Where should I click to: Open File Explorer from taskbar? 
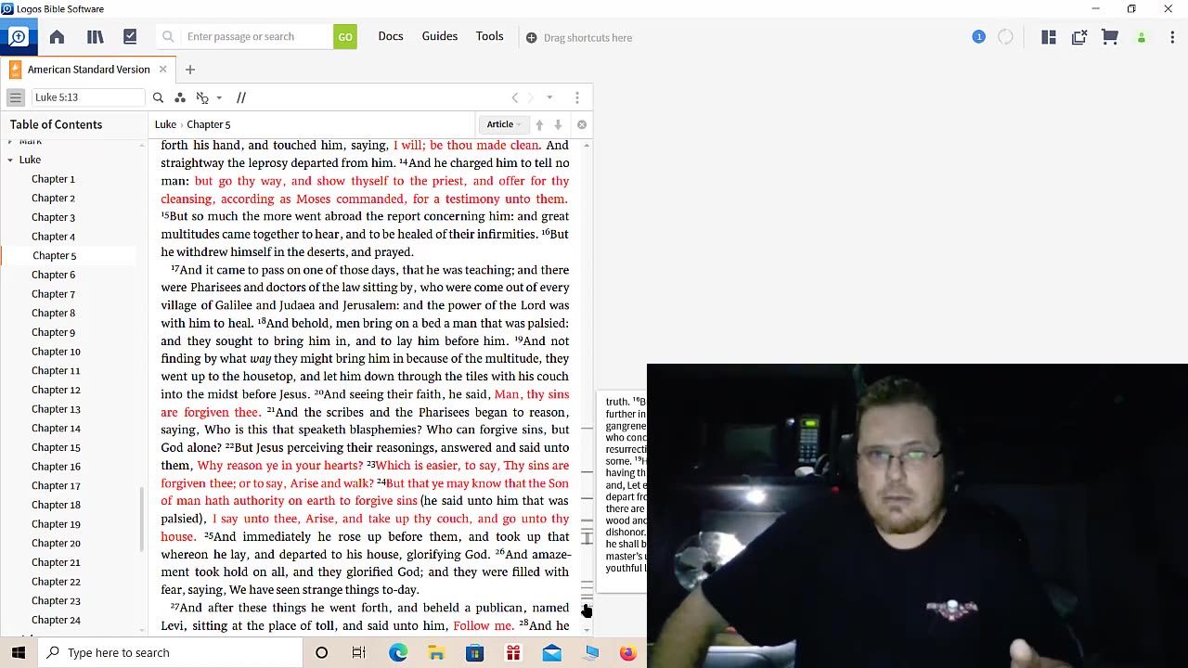(x=436, y=653)
